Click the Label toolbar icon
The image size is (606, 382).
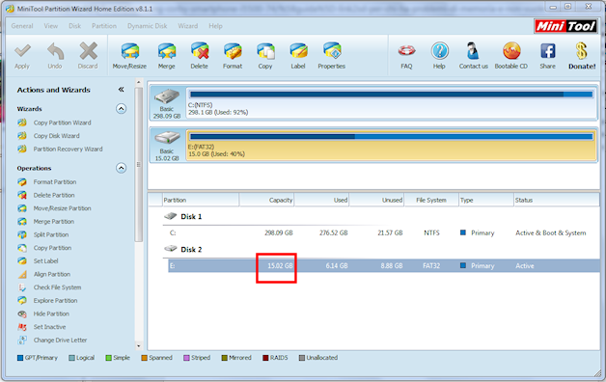[x=298, y=51]
